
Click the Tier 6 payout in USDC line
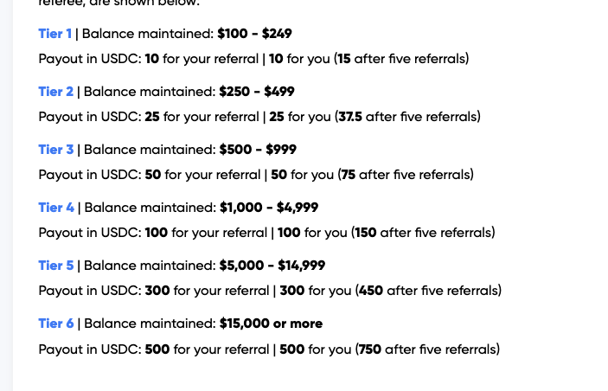point(270,349)
